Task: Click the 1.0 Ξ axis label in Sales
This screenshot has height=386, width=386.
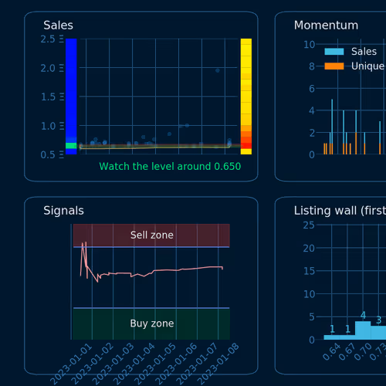Action: point(52,126)
